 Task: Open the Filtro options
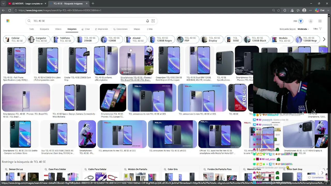317,29
